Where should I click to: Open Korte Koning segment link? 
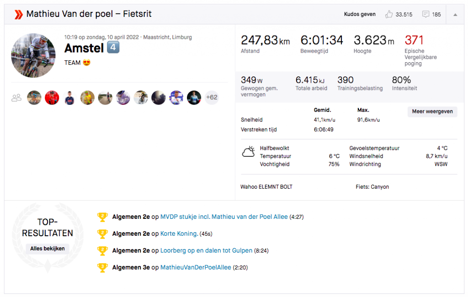tap(179, 234)
